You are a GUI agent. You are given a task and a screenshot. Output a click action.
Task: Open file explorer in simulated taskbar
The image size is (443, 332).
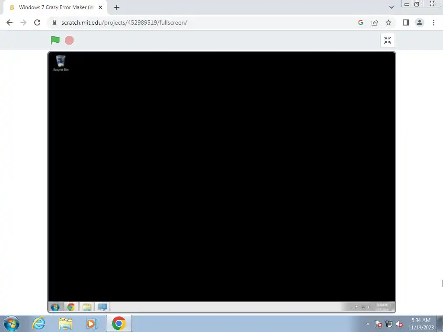(87, 307)
